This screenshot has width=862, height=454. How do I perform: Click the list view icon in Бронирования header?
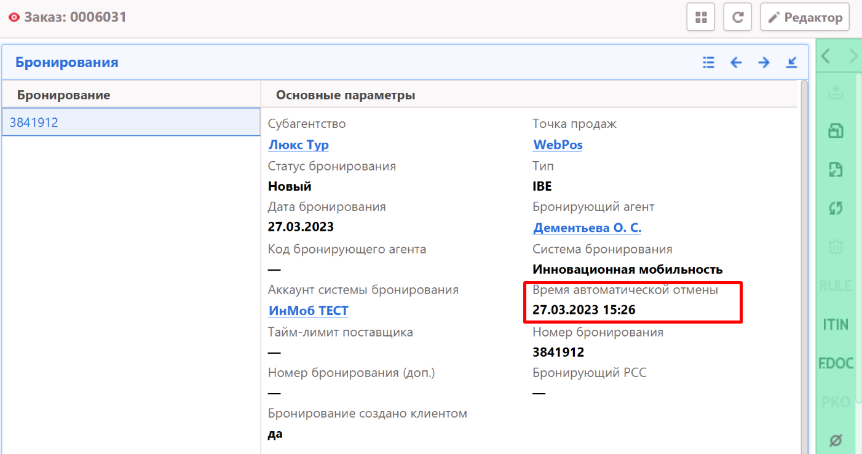point(708,62)
